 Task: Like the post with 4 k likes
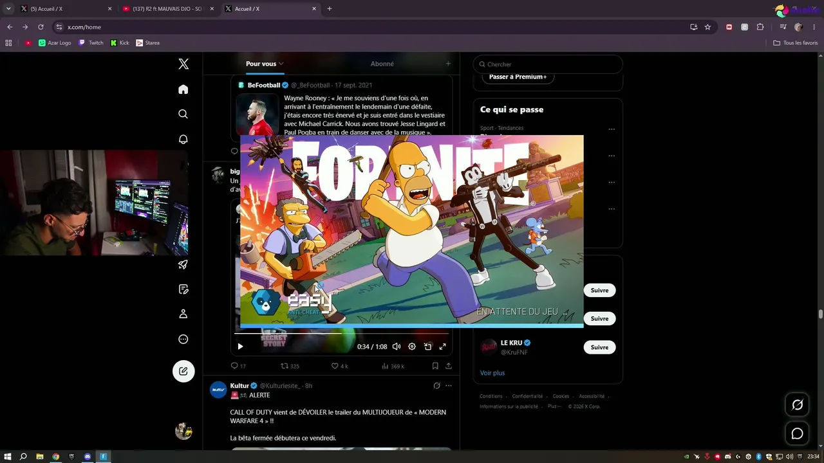pos(339,366)
